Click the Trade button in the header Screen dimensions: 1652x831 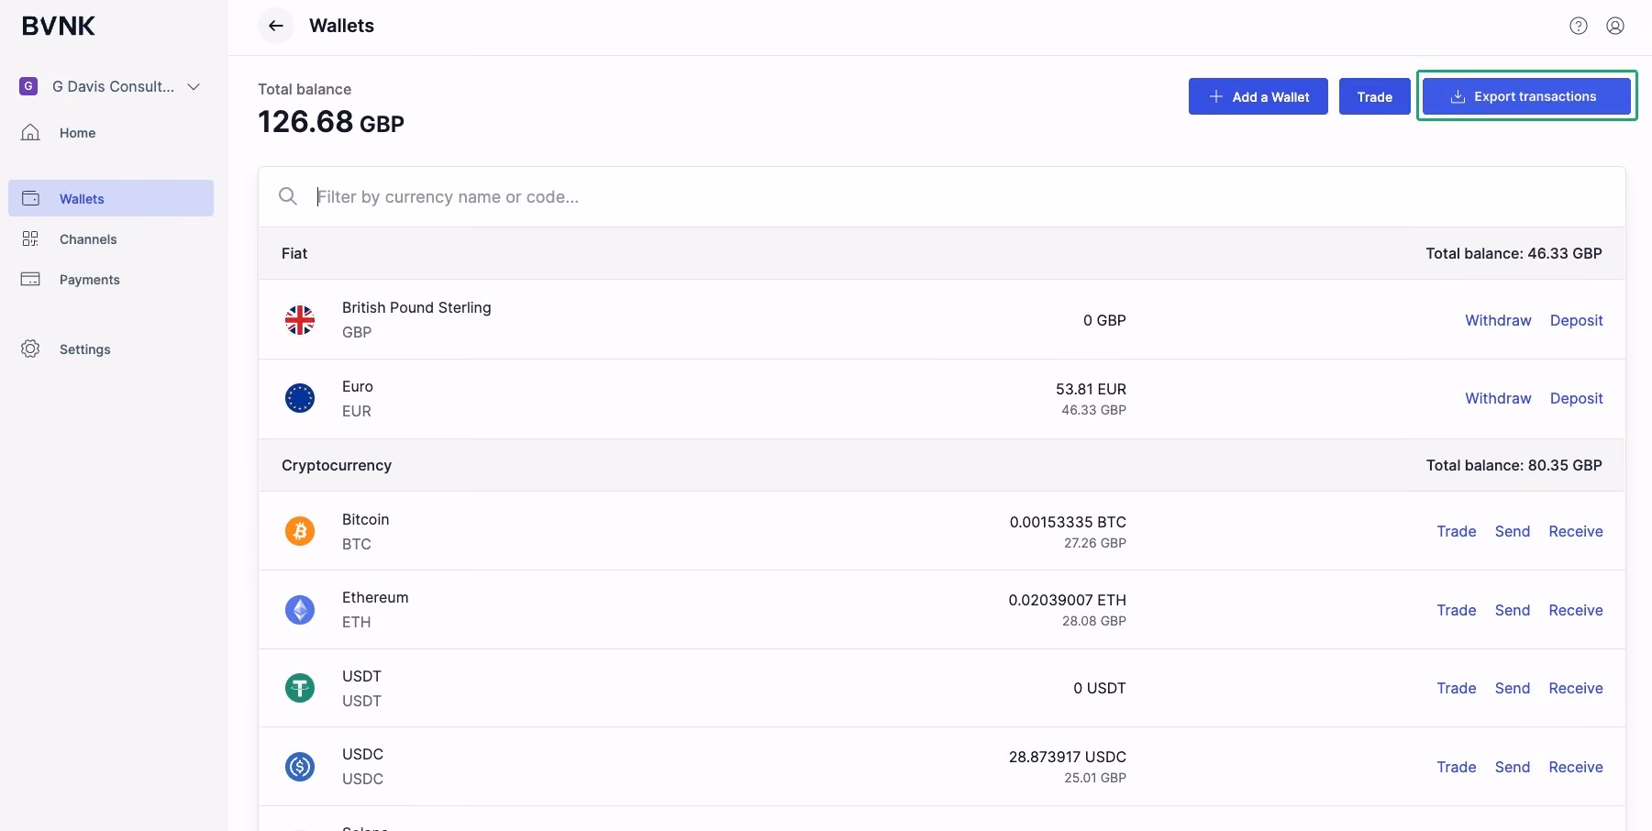1375,96
